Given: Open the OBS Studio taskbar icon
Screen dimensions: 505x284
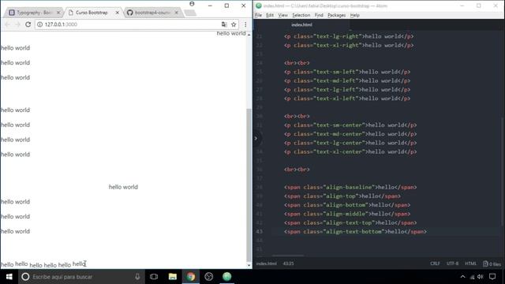Looking at the screenshot, I should 208,277.
